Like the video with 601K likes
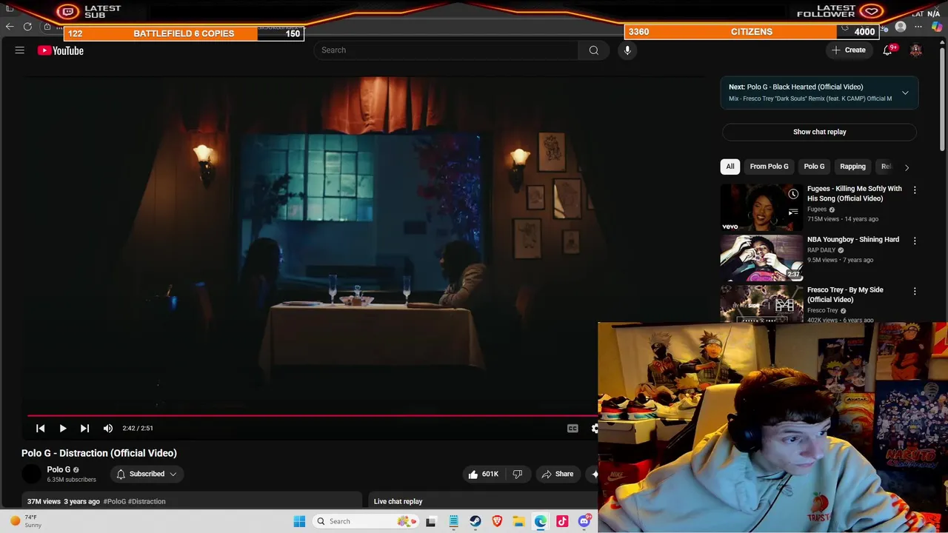 click(483, 474)
